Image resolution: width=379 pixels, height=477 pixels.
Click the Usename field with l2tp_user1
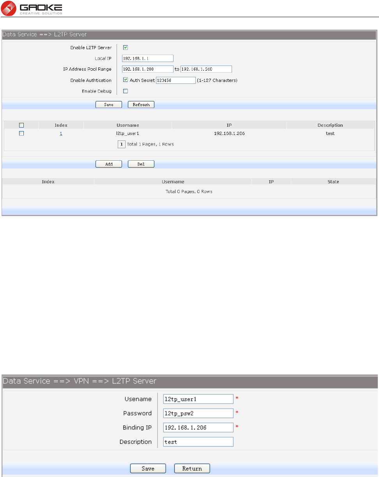click(198, 399)
